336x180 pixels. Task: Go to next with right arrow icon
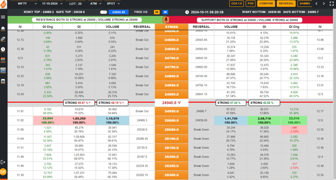(x=324, y=3)
